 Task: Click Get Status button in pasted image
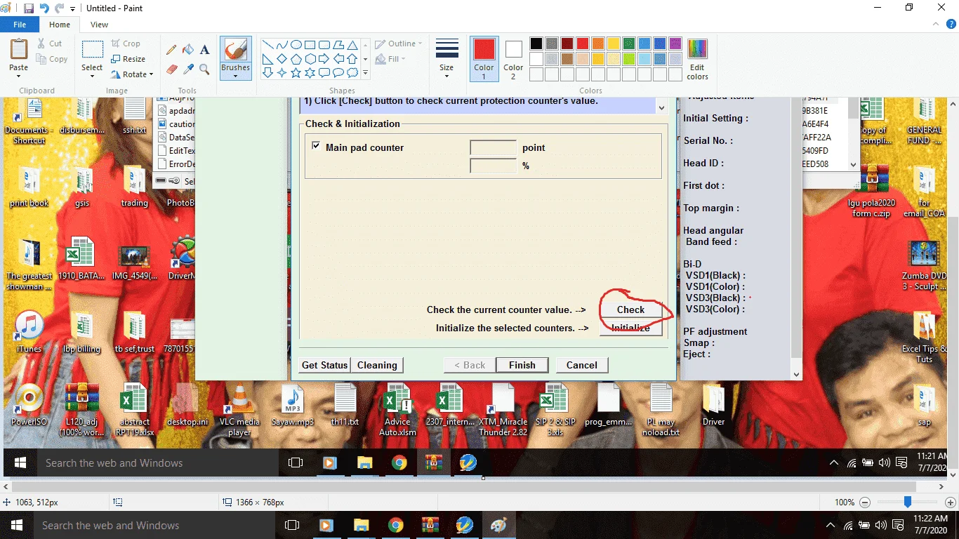coord(324,365)
